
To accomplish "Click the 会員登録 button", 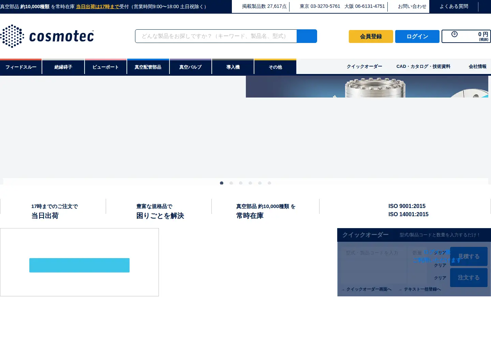I will coord(371,36).
